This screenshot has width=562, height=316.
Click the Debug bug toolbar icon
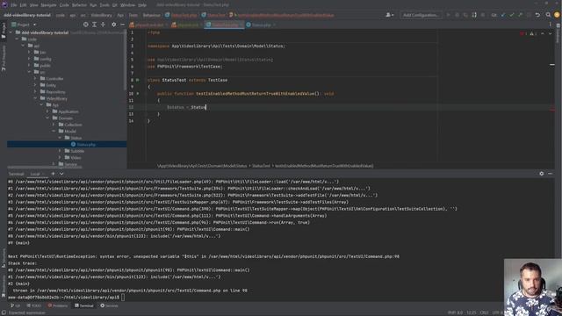(457, 15)
